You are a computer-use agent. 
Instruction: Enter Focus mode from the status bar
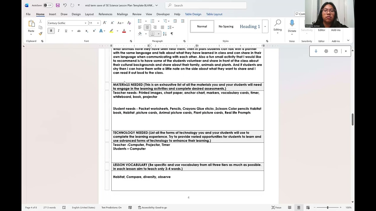tap(276, 207)
